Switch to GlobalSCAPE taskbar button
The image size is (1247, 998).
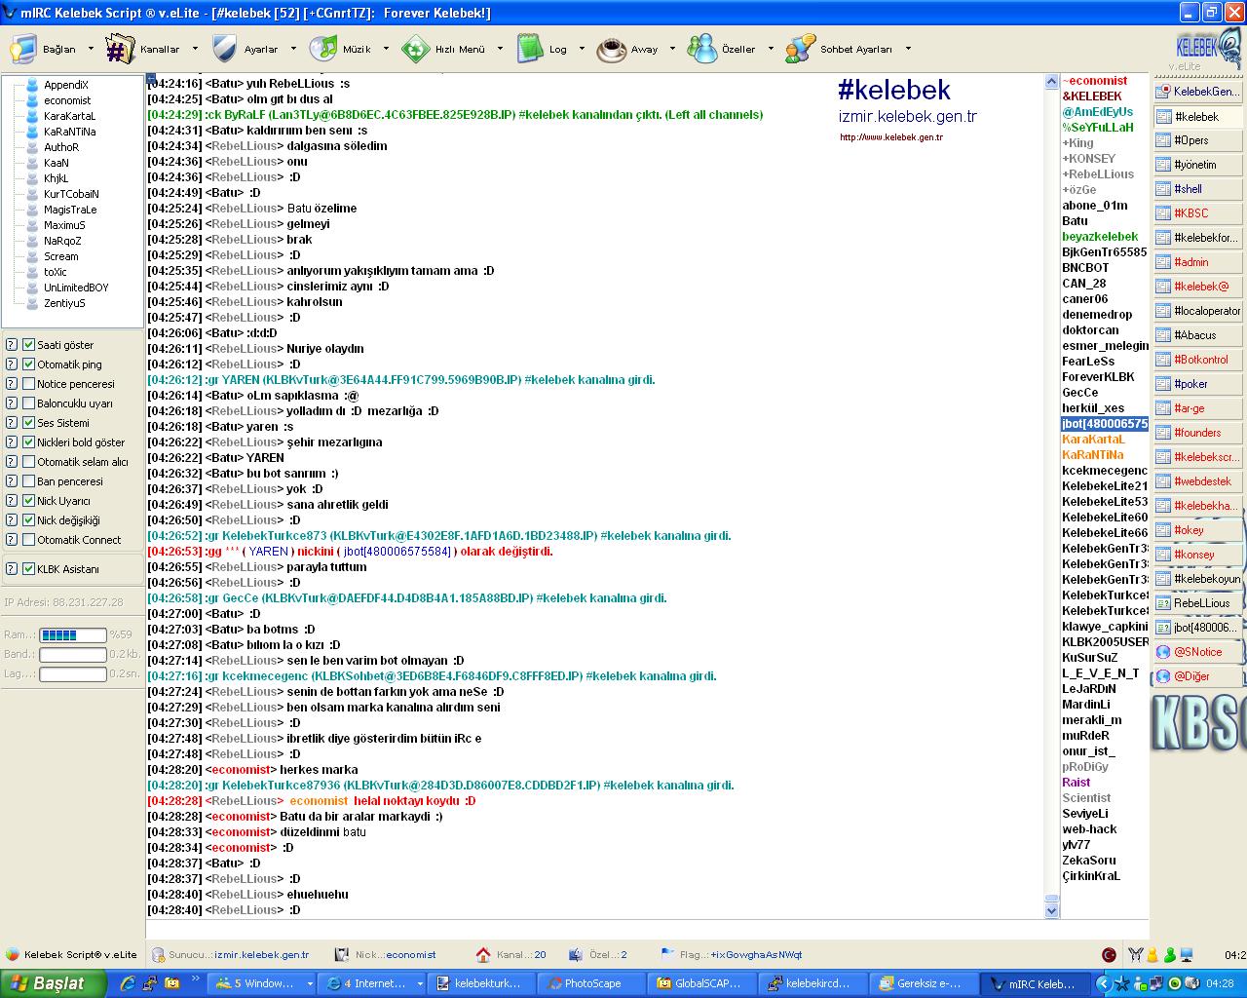click(x=702, y=983)
